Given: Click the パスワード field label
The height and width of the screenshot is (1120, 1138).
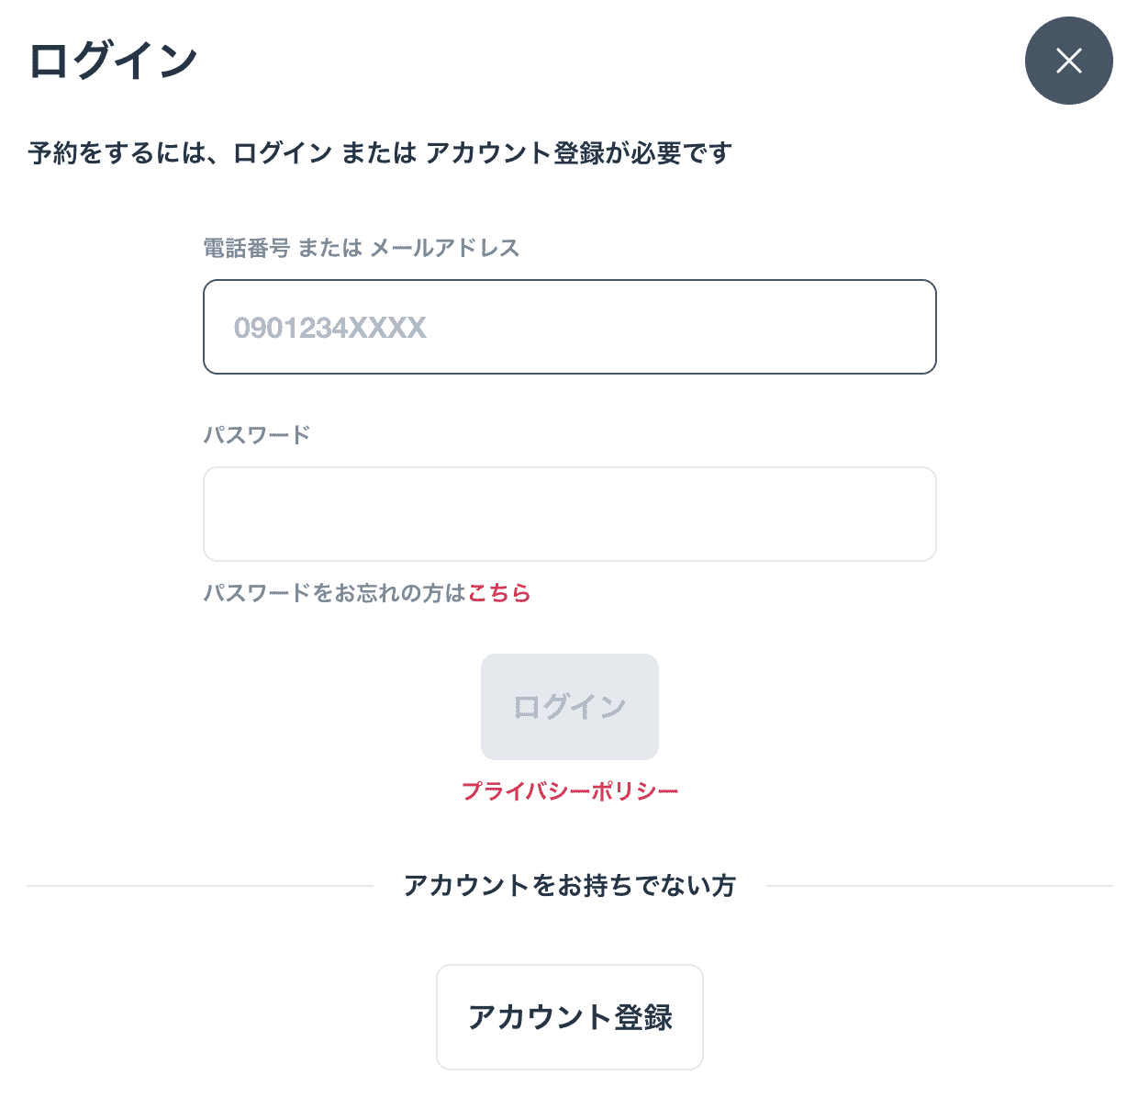Looking at the screenshot, I should click(x=257, y=435).
